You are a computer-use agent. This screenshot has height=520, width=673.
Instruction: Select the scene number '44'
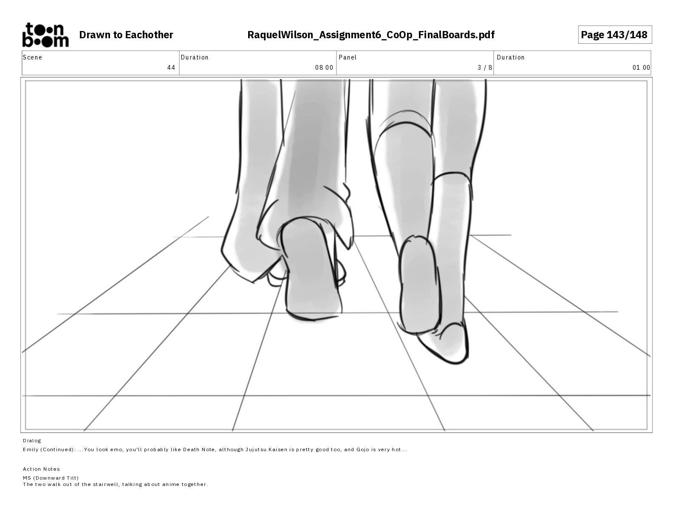coord(171,68)
